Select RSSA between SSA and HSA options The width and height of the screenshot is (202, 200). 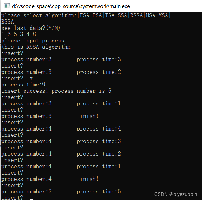click(136, 15)
